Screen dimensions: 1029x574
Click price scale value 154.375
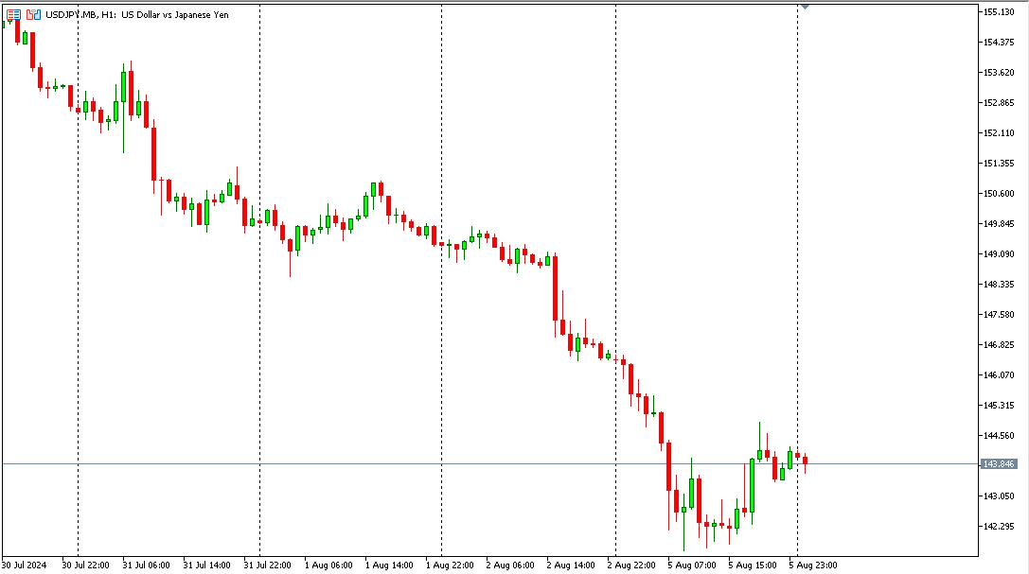(x=999, y=42)
